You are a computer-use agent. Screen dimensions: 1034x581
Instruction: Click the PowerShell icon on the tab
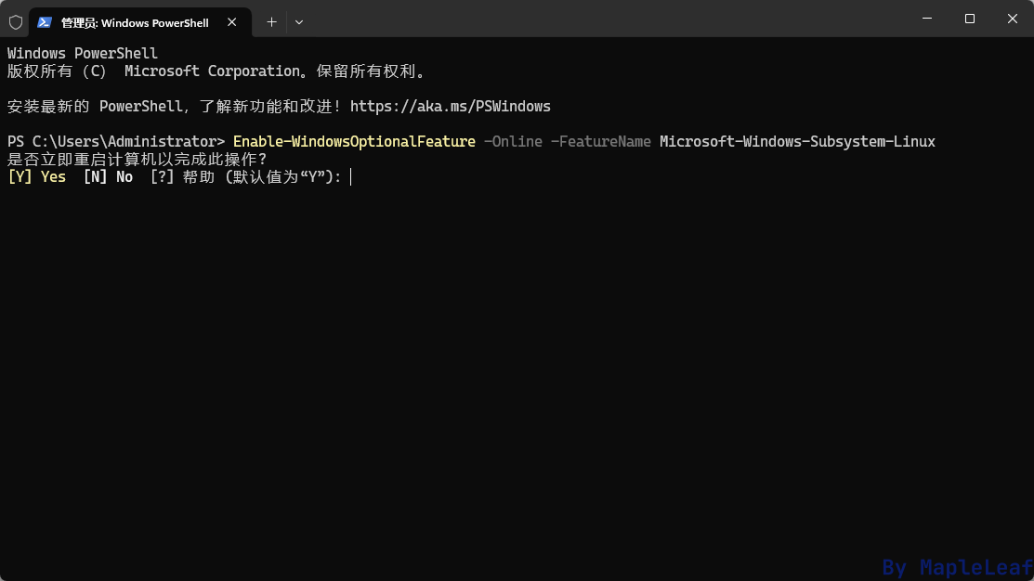pos(45,22)
